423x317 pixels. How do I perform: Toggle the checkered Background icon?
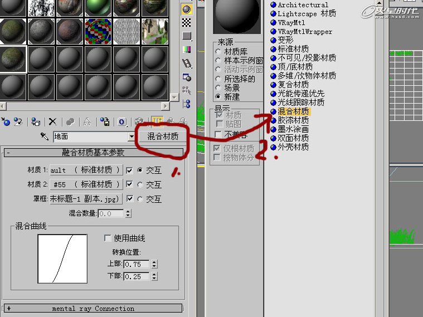point(186,23)
